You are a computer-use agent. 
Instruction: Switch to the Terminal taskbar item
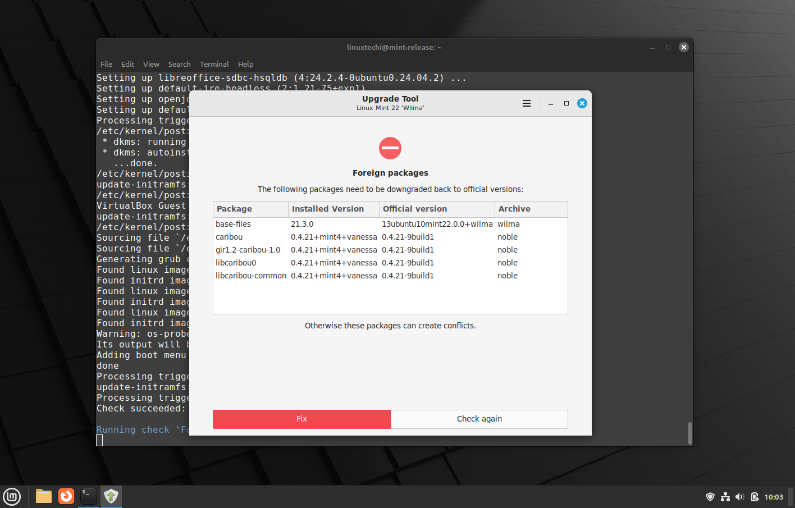point(89,496)
